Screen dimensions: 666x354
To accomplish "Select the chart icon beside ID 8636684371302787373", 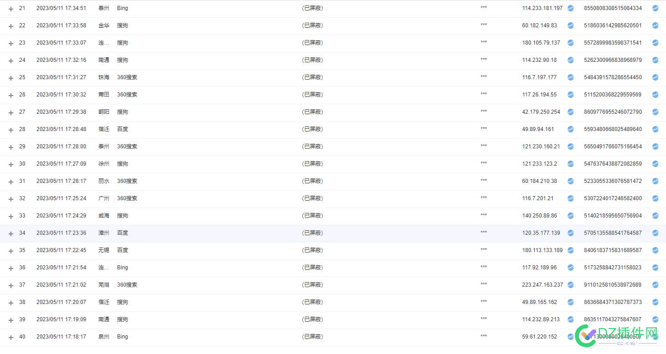I will 655,302.
